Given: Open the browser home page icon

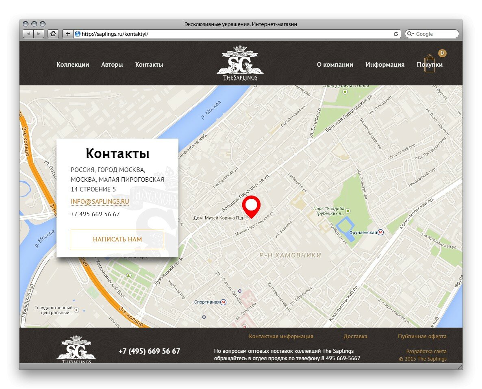Looking at the screenshot, I should point(53,34).
